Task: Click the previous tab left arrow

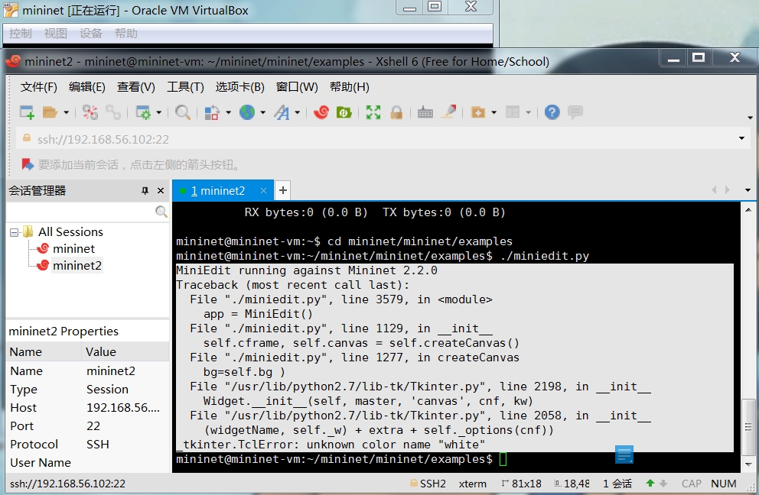Action: [x=714, y=190]
